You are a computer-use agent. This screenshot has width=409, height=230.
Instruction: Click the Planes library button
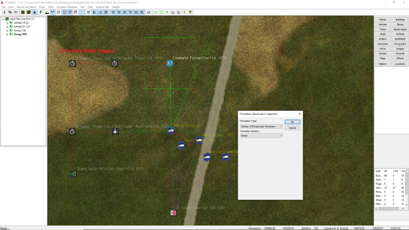click(x=383, y=20)
